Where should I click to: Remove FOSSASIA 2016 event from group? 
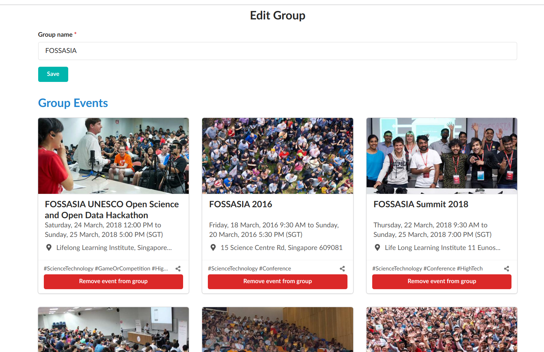tap(277, 281)
